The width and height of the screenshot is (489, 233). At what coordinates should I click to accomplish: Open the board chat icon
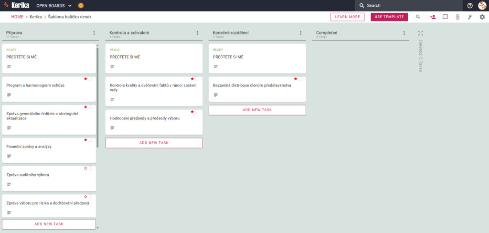point(446,17)
